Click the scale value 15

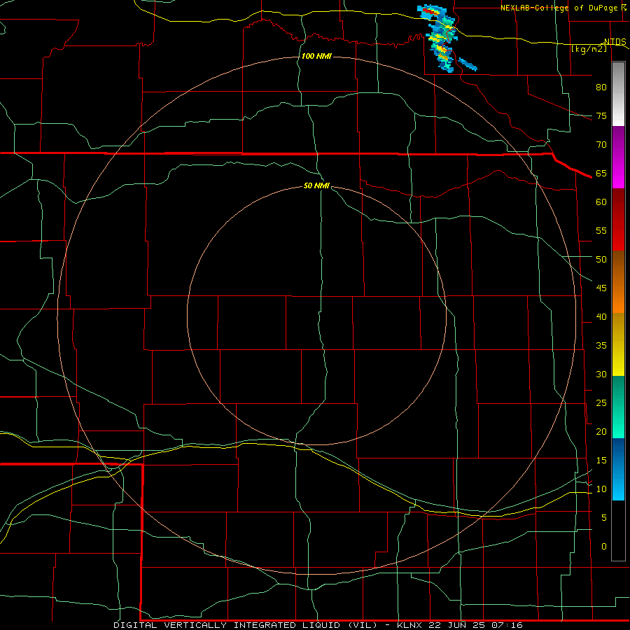pyautogui.click(x=601, y=461)
